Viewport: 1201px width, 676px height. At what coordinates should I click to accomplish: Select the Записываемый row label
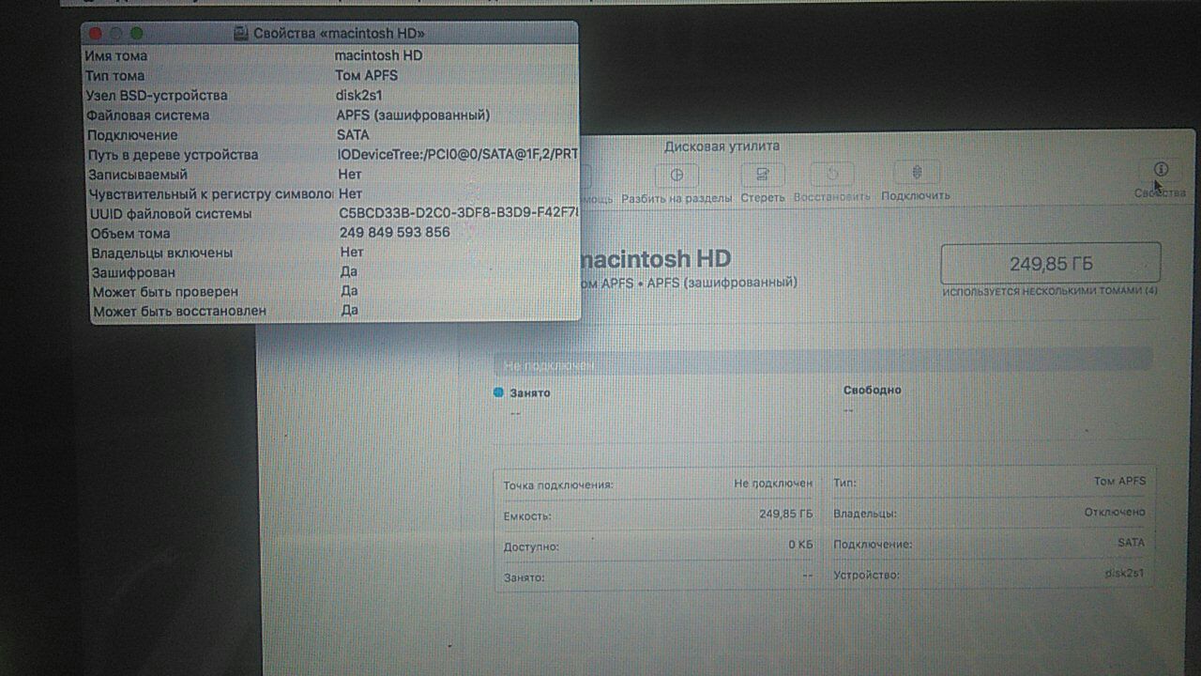click(x=138, y=174)
